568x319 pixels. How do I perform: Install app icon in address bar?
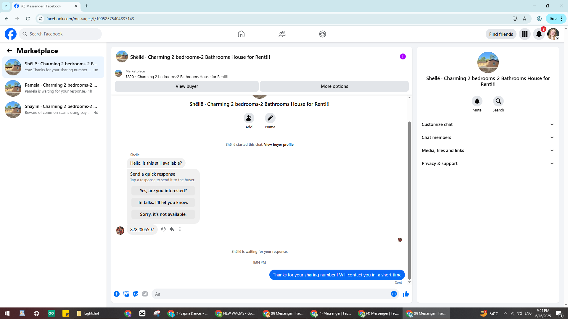pyautogui.click(x=515, y=19)
